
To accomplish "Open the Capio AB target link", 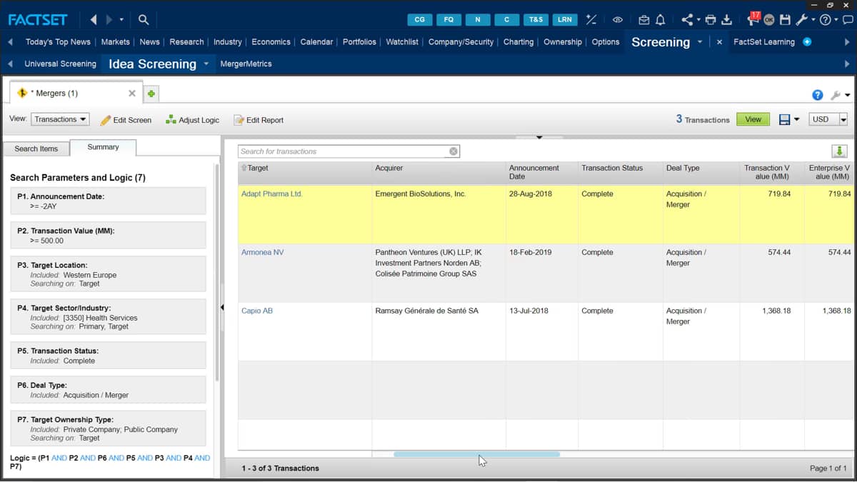I will pos(257,311).
